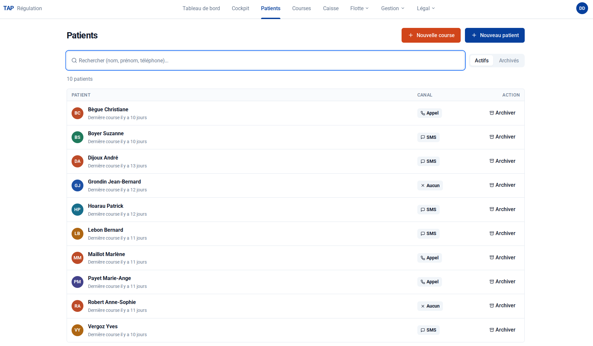The image size is (593, 346).
Task: Open patient name Maillot Marlène
Action: [106, 254]
